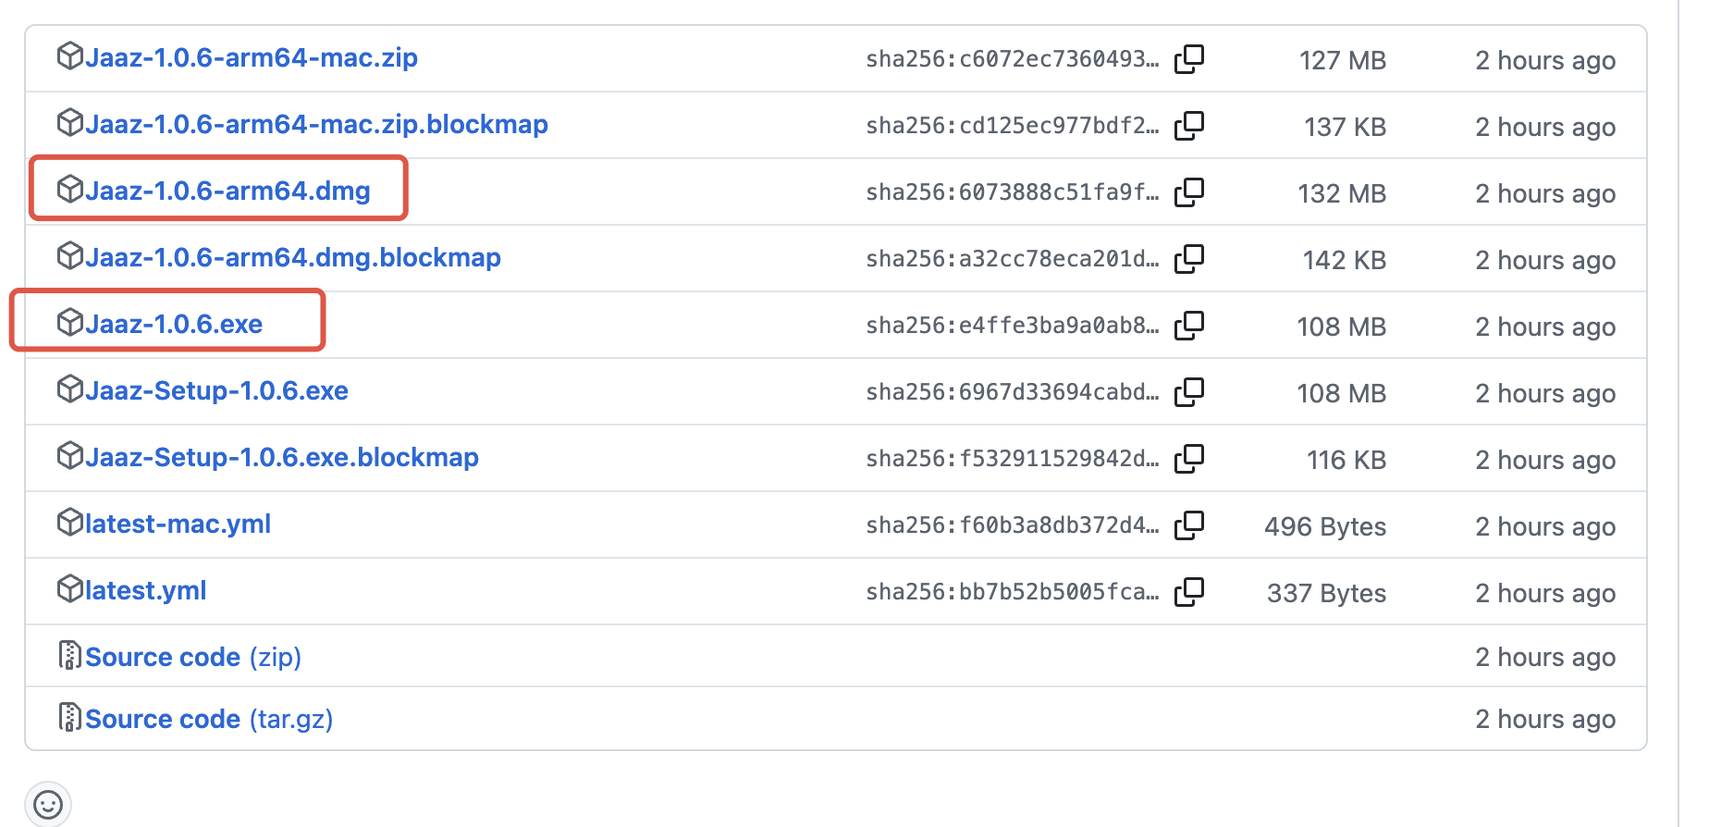Click the 116 KB size value
Screen dimensions: 1709x827
tap(1346, 460)
